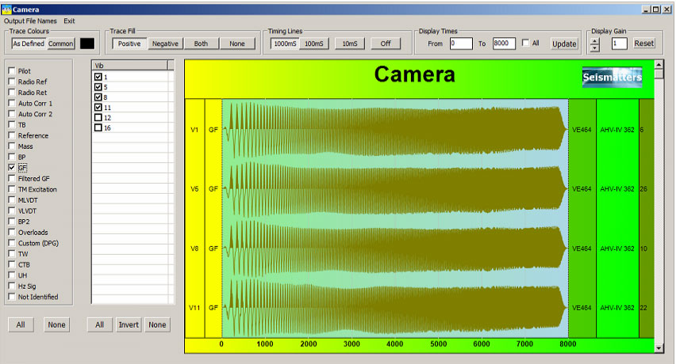Screen dimensions: 676x364
Task: Click the Exit menu item
Action: (x=69, y=21)
